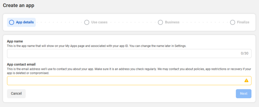
Task: Click the Cancel button
Action: coord(16,94)
